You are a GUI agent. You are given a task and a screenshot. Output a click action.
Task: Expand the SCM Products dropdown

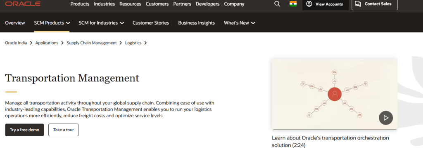[x=52, y=23]
